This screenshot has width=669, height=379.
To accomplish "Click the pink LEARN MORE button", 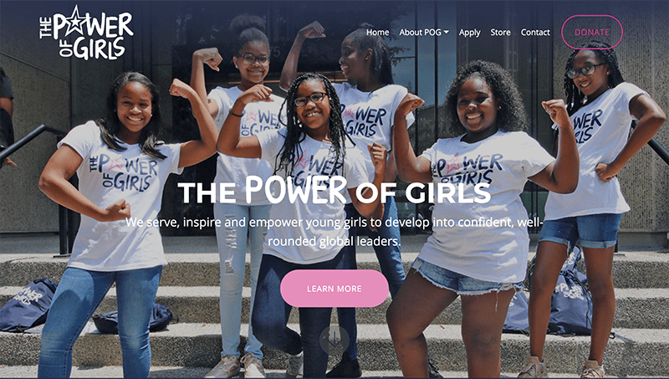I will tap(334, 289).
